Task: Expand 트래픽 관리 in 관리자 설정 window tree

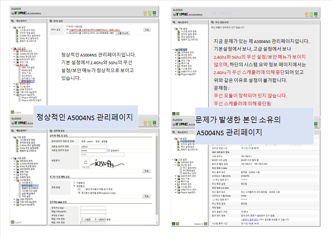Action: (14, 177)
